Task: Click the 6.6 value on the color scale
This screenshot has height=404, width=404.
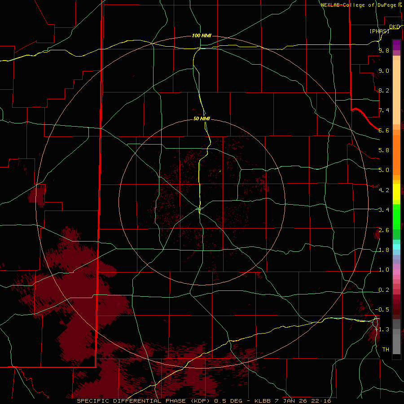Action: (x=384, y=130)
